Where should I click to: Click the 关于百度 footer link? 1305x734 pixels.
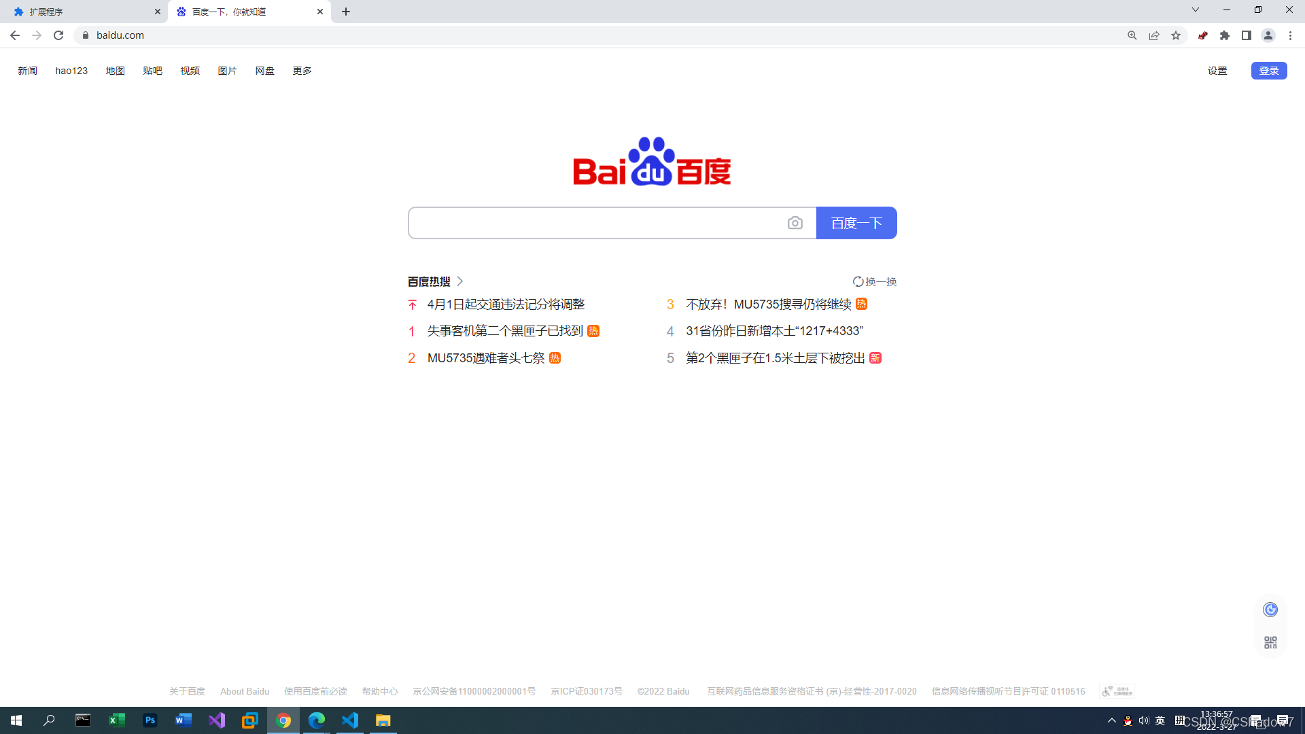point(187,691)
